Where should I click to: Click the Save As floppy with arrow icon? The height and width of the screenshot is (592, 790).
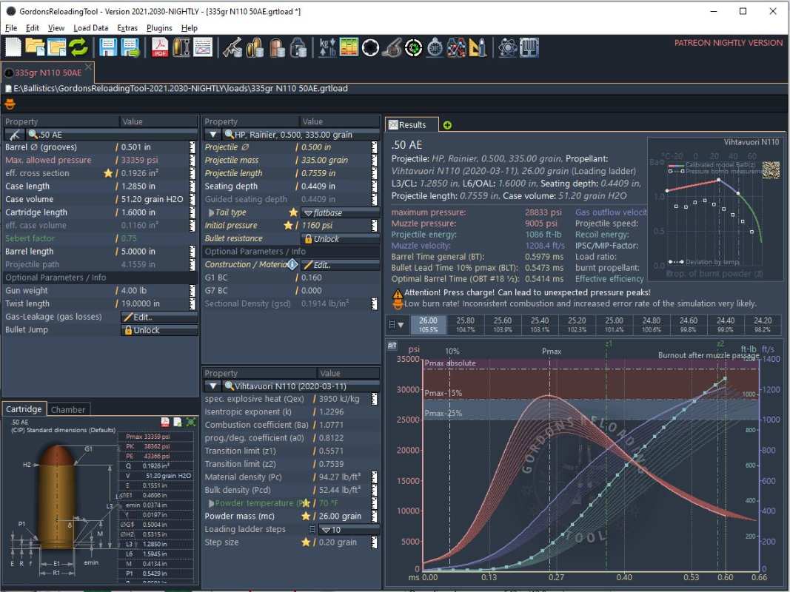130,47
